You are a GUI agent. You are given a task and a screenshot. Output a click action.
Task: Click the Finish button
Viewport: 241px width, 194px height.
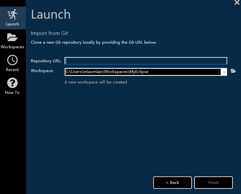coord(213,183)
